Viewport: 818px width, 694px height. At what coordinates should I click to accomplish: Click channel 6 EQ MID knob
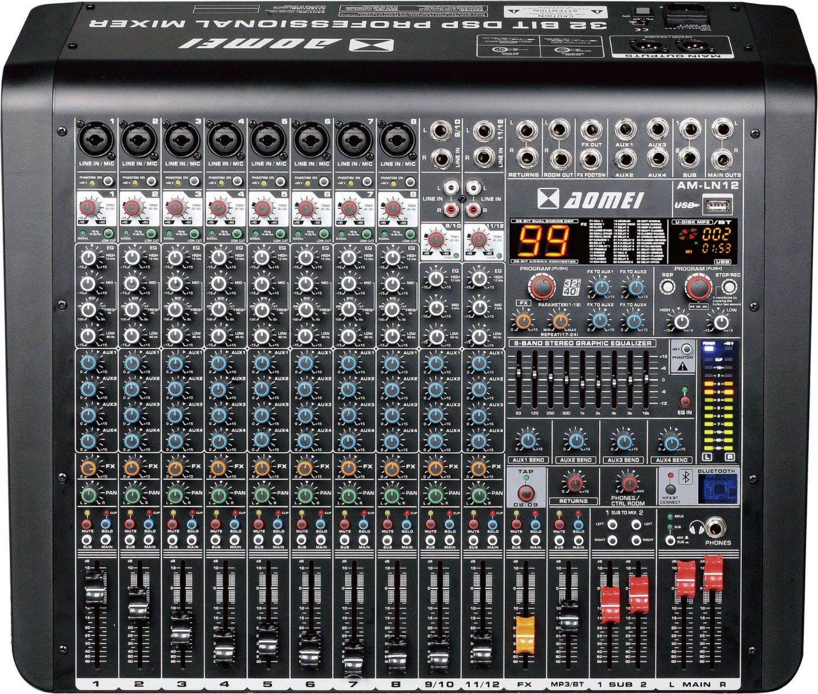(305, 283)
